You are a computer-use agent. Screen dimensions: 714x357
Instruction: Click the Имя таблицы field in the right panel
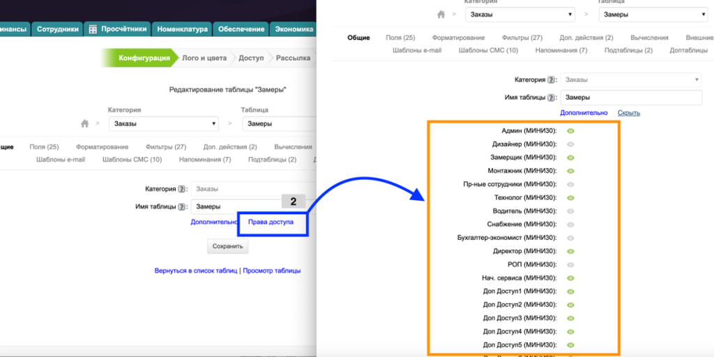tap(630, 98)
